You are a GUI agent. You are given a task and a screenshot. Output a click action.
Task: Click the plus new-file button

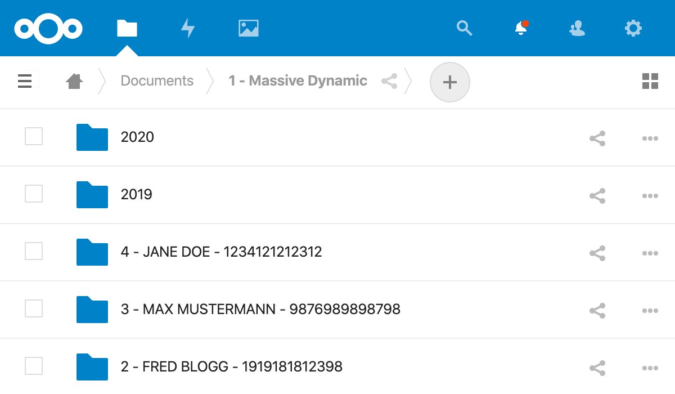click(x=449, y=82)
